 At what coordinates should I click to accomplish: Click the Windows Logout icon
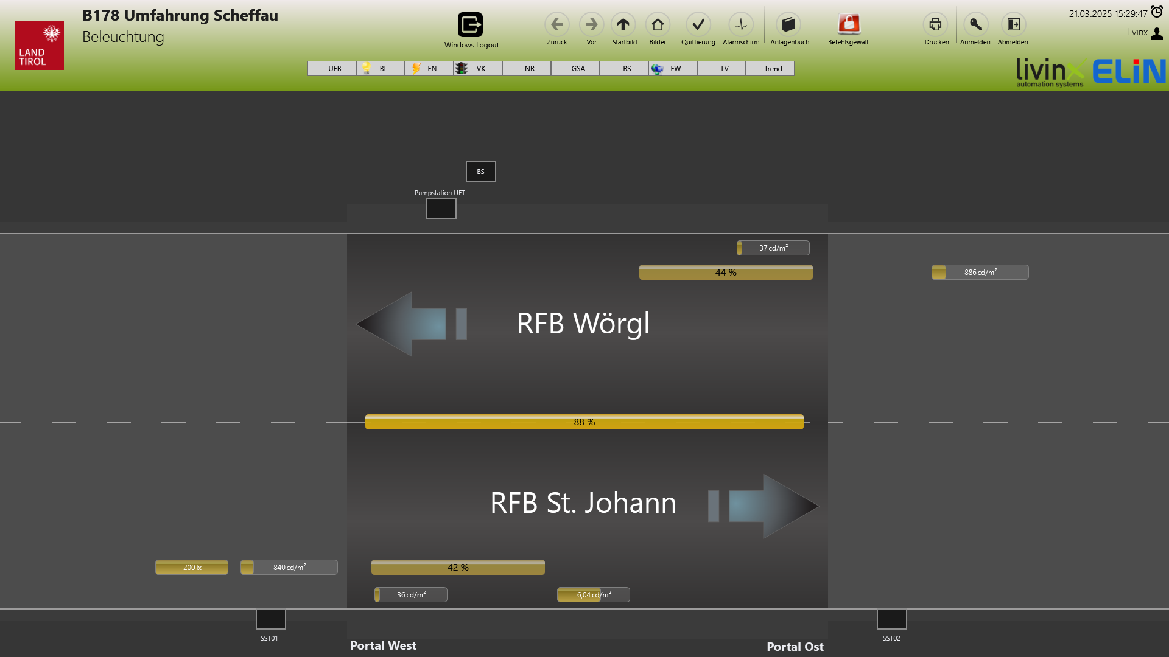(x=470, y=25)
